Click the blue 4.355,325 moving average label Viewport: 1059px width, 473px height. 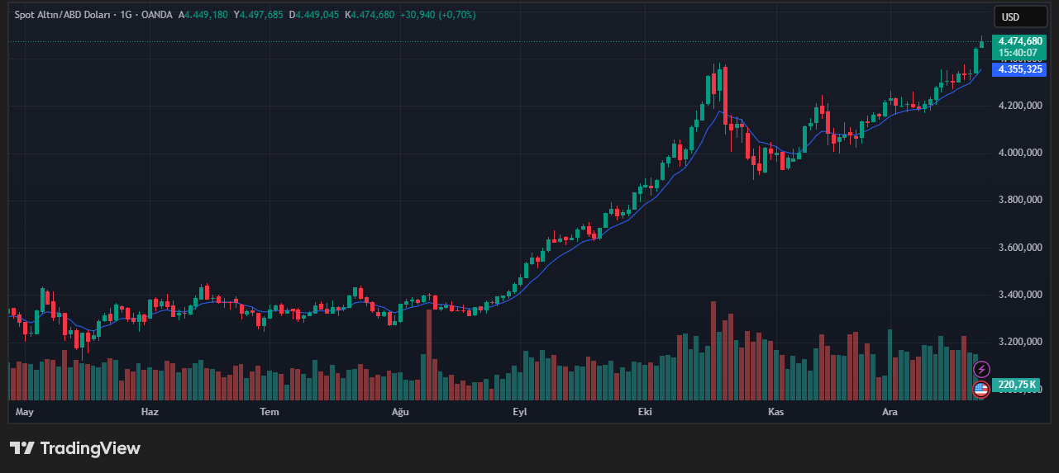[x=1019, y=69]
